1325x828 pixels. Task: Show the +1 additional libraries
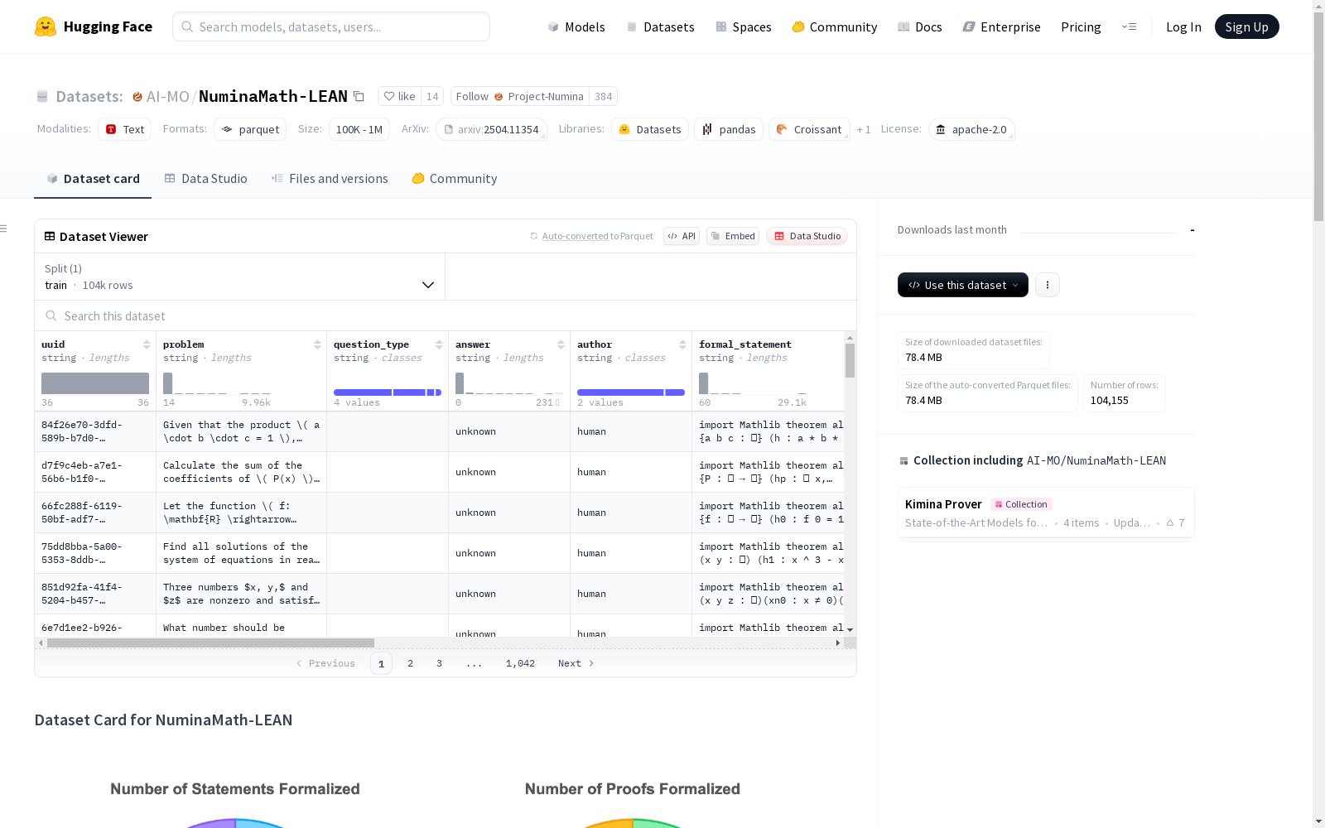point(864,129)
